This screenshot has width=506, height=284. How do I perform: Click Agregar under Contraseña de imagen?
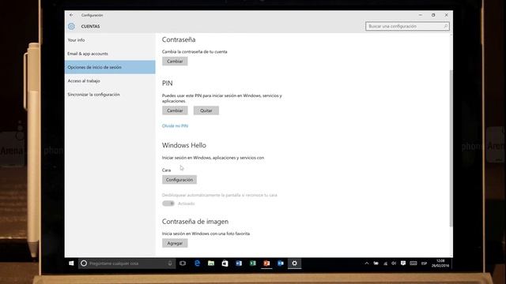pyautogui.click(x=175, y=243)
